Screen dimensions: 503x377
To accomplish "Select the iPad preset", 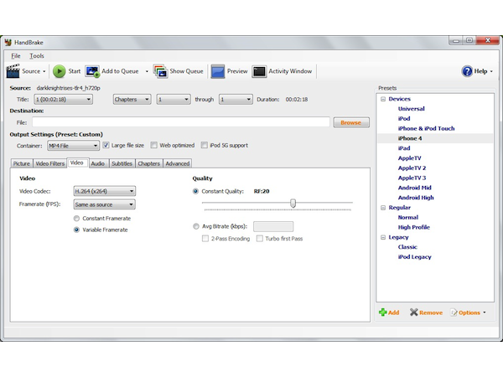I will point(404,148).
